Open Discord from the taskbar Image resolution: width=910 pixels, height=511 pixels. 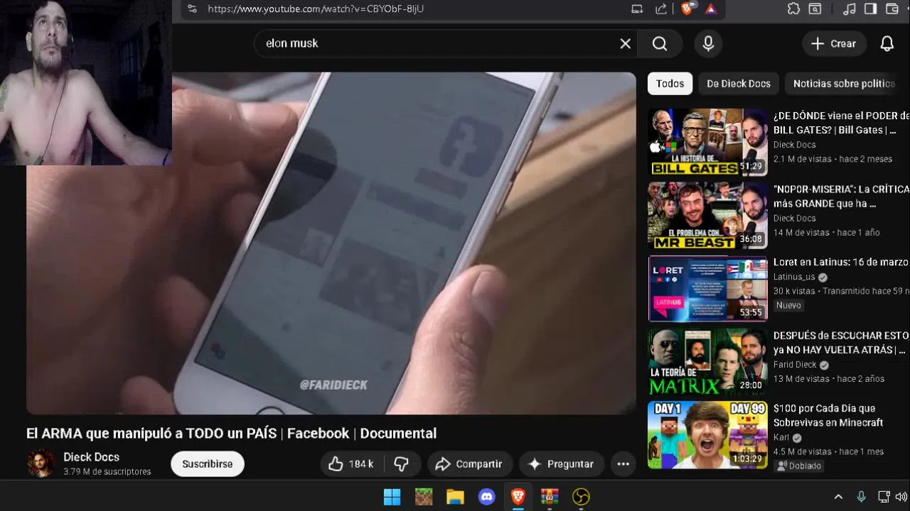(487, 497)
